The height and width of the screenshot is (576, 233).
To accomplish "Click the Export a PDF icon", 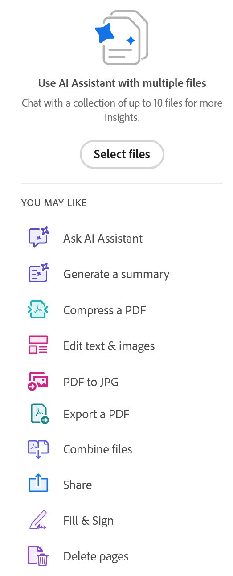I will 40,414.
